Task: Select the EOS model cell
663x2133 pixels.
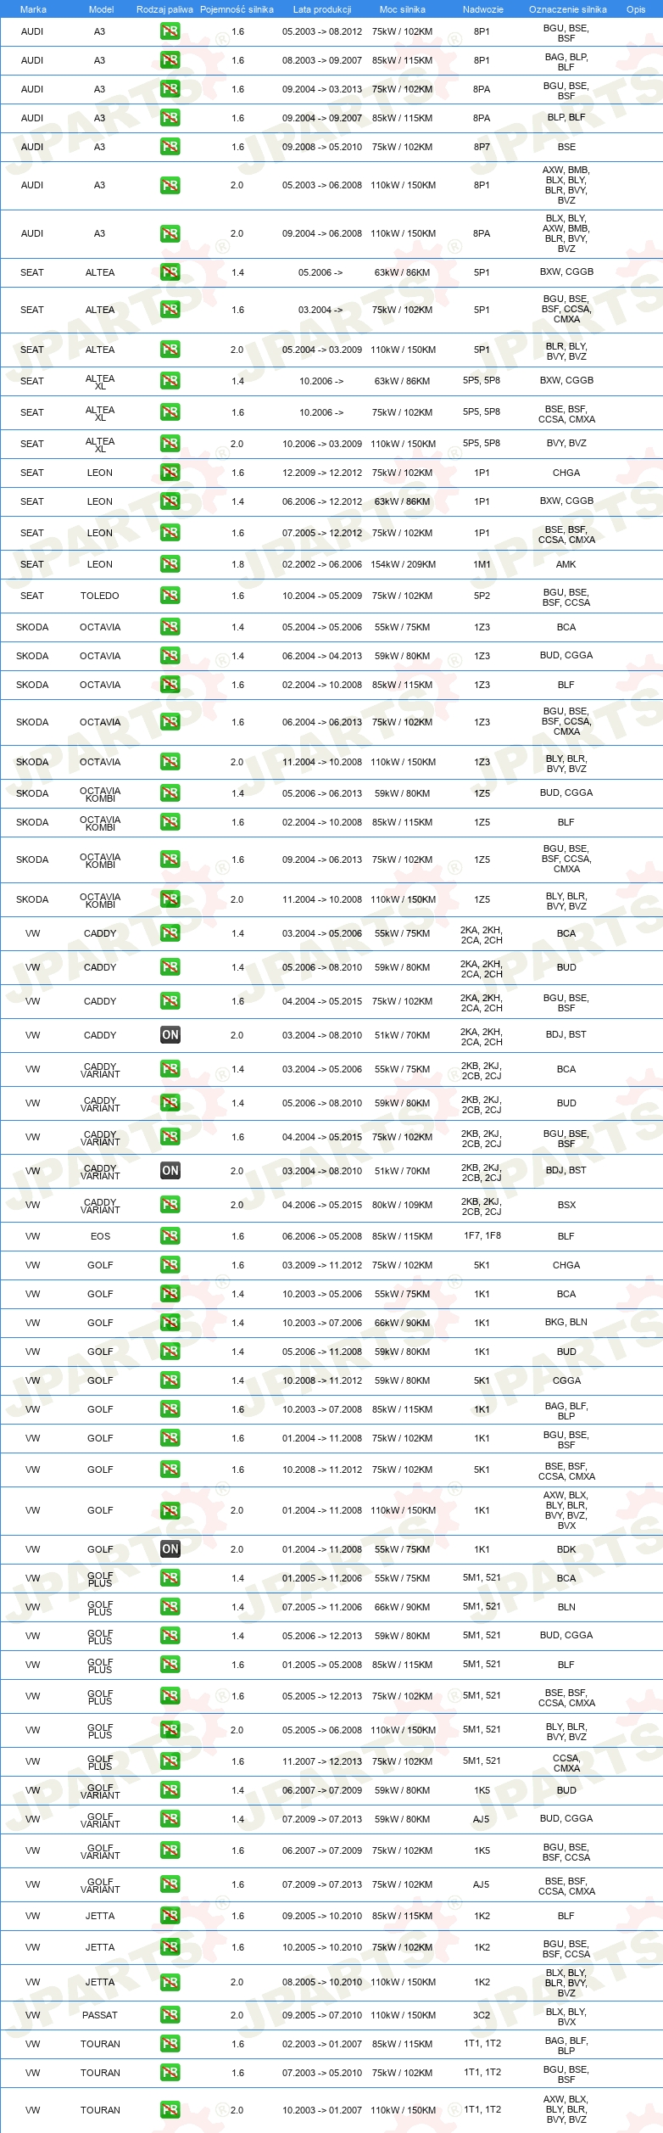Action: [100, 1236]
